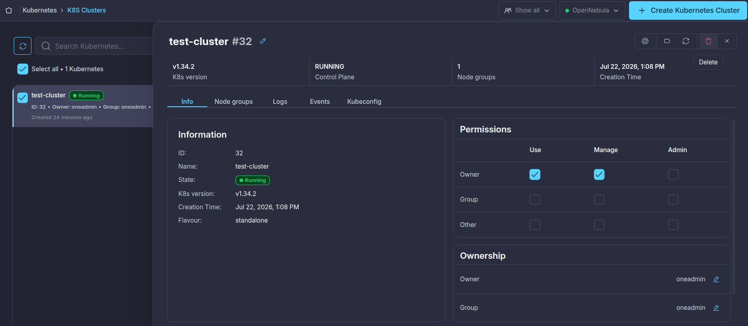
Task: Click Create Kubernetes Cluster button
Action: coord(688,10)
